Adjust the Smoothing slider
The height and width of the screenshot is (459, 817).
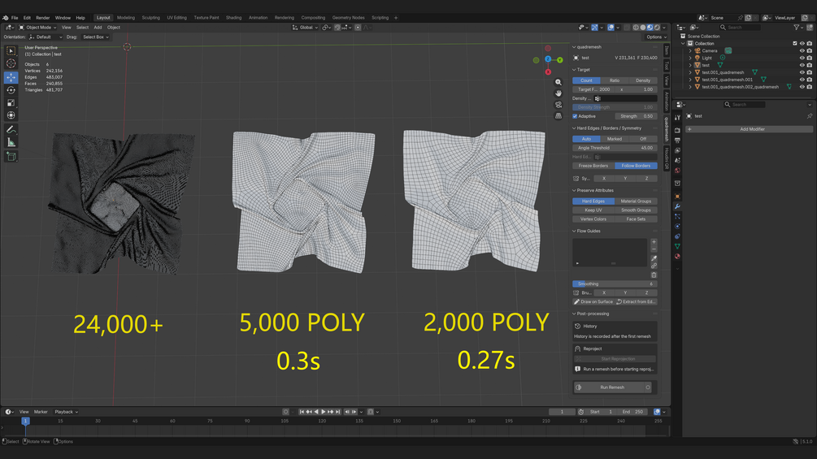pos(615,284)
